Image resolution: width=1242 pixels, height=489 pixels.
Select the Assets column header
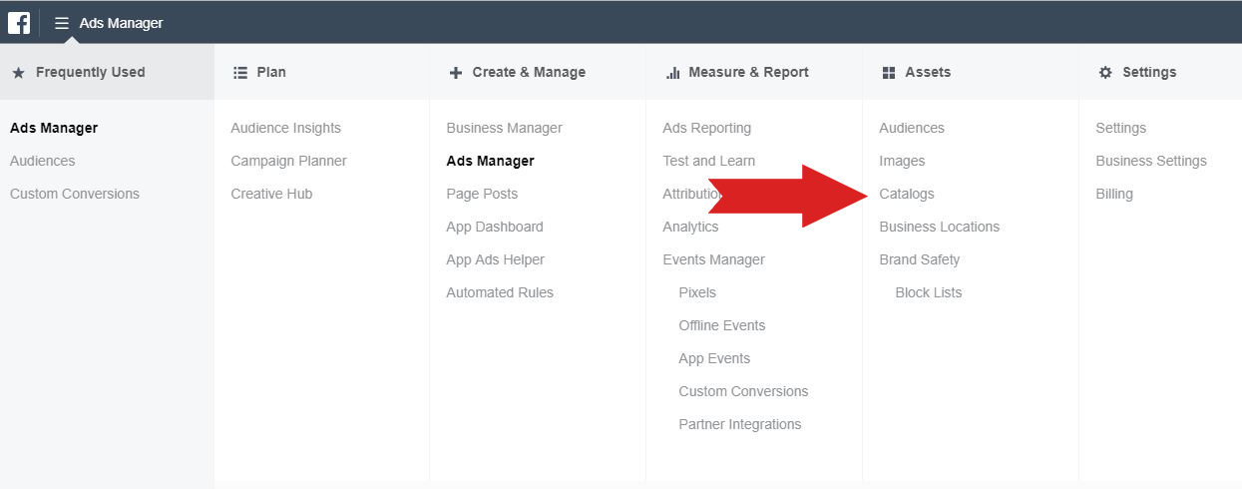pos(971,72)
